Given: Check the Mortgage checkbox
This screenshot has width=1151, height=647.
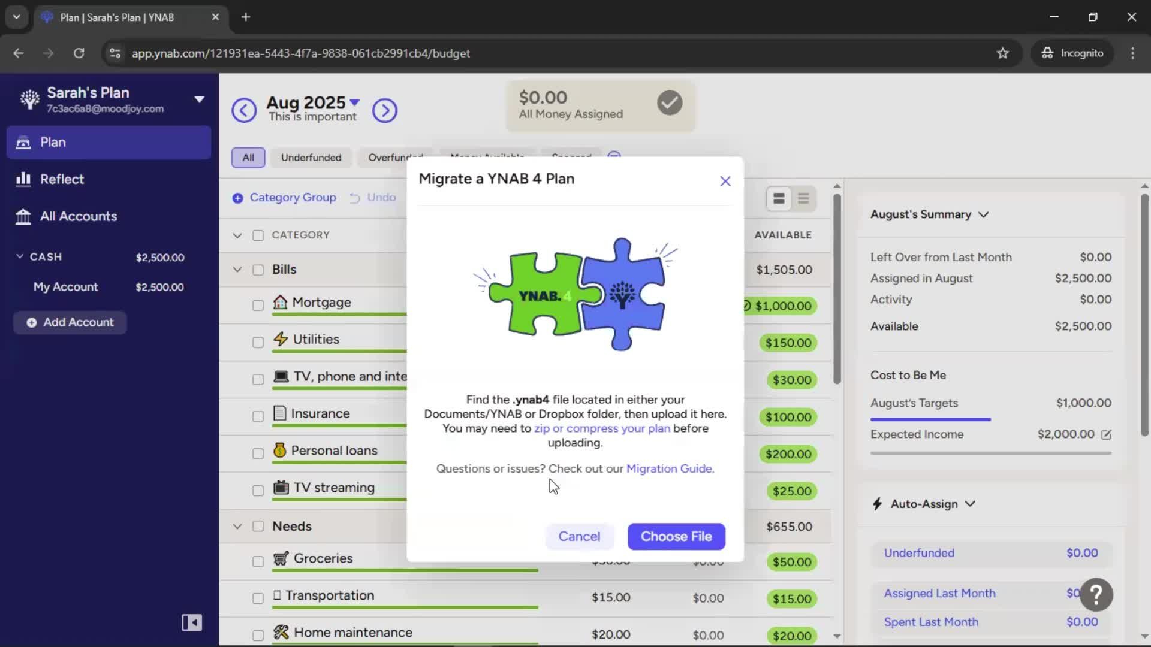Looking at the screenshot, I should click(258, 306).
